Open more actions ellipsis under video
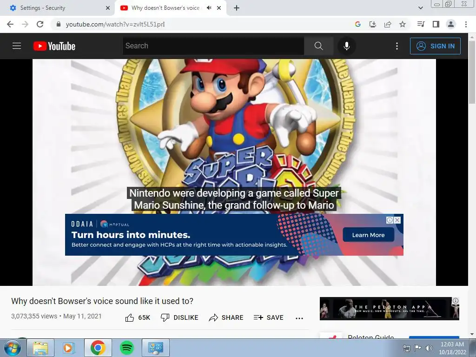Image resolution: width=476 pixels, height=357 pixels. (x=299, y=318)
